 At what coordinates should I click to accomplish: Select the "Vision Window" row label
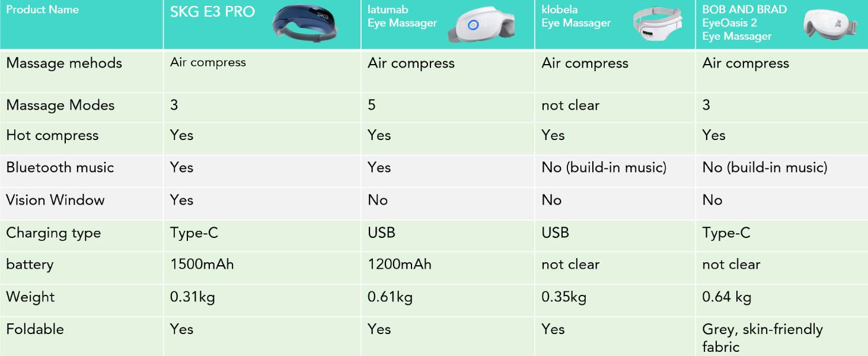pyautogui.click(x=55, y=200)
